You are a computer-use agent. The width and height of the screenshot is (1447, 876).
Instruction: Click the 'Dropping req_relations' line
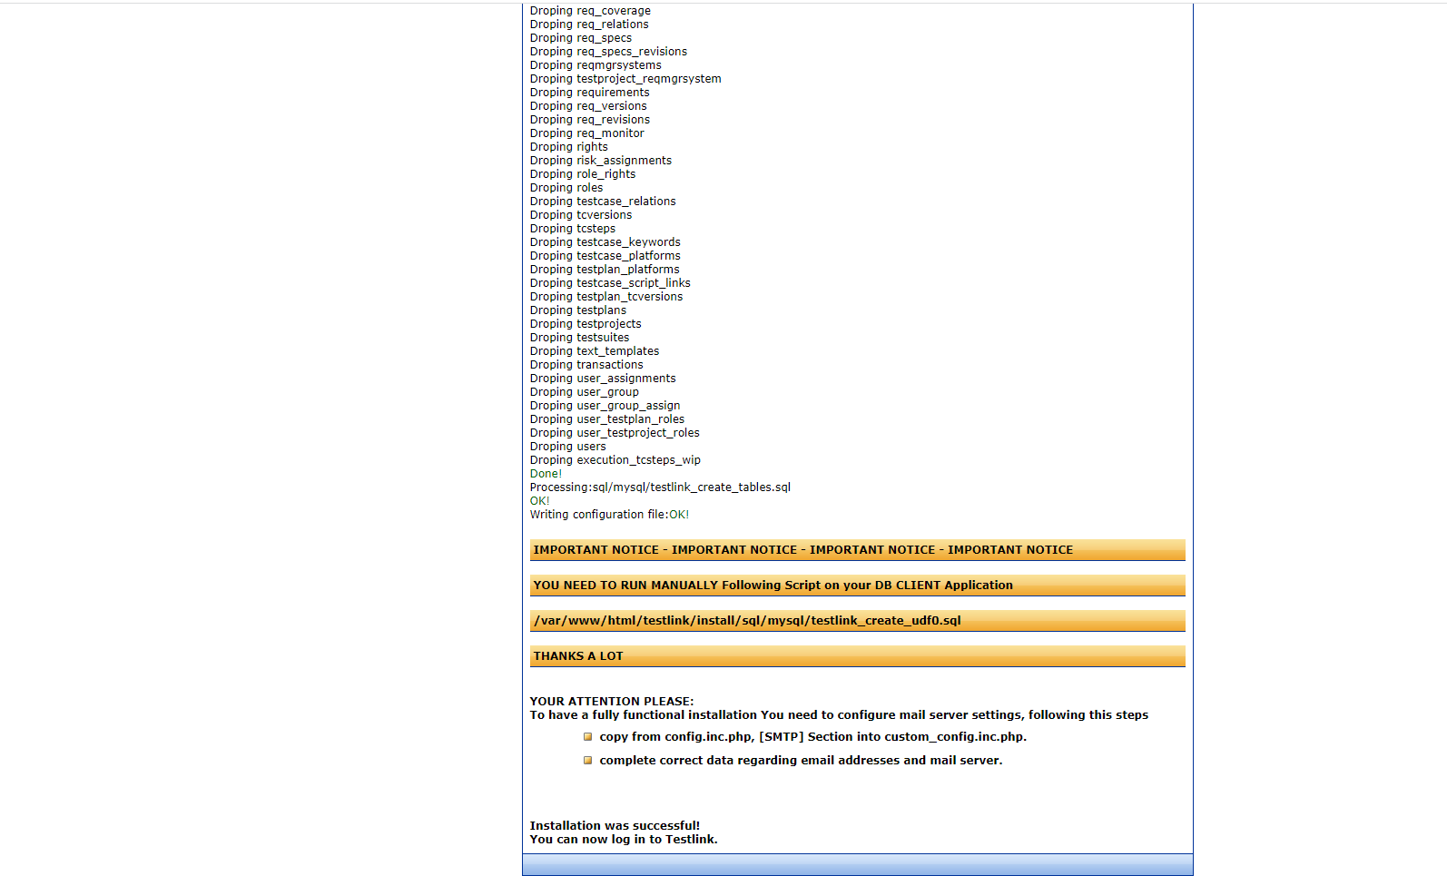coord(589,25)
